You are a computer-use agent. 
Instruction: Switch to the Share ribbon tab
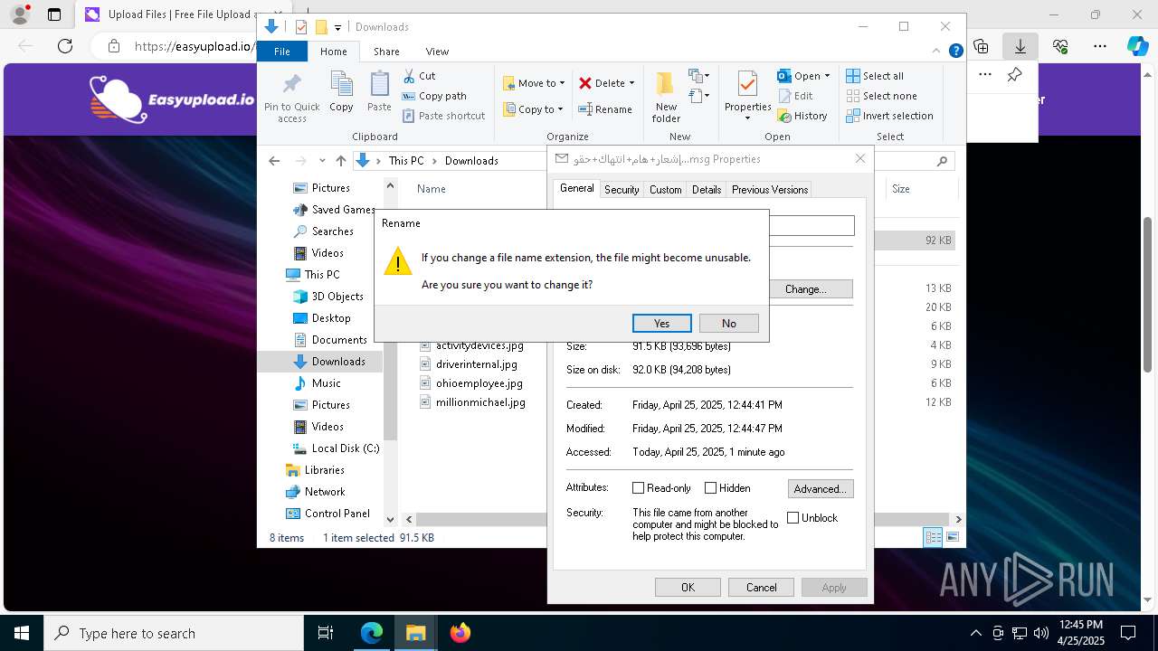pyautogui.click(x=386, y=52)
